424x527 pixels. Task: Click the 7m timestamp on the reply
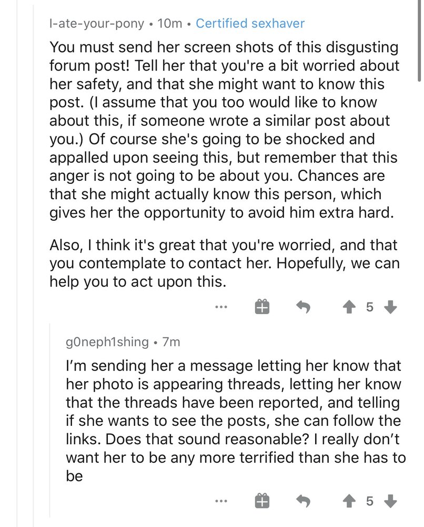point(171,342)
